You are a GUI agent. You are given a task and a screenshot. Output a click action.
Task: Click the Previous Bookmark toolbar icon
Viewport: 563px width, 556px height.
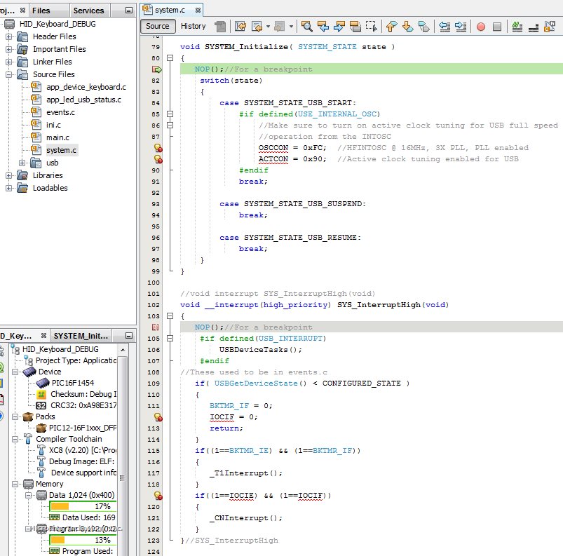(391, 27)
